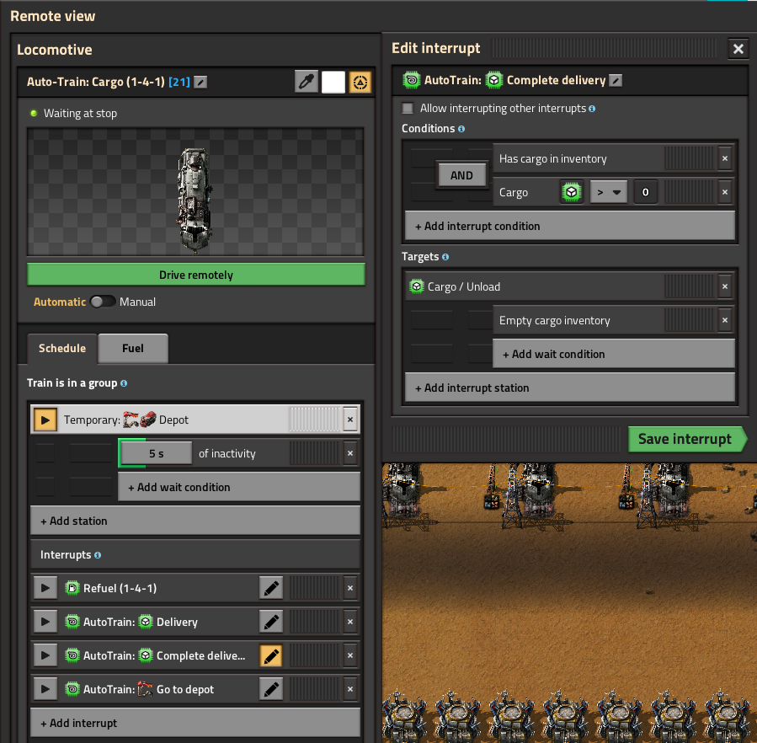757x743 pixels.
Task: Toggle the Automatic/Manual switch
Action: point(103,302)
